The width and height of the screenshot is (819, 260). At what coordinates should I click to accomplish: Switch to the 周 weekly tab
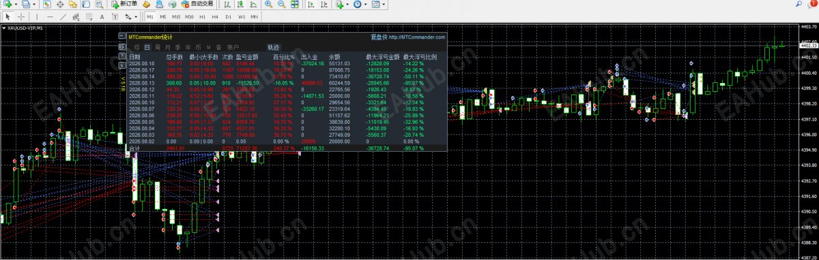(158, 48)
